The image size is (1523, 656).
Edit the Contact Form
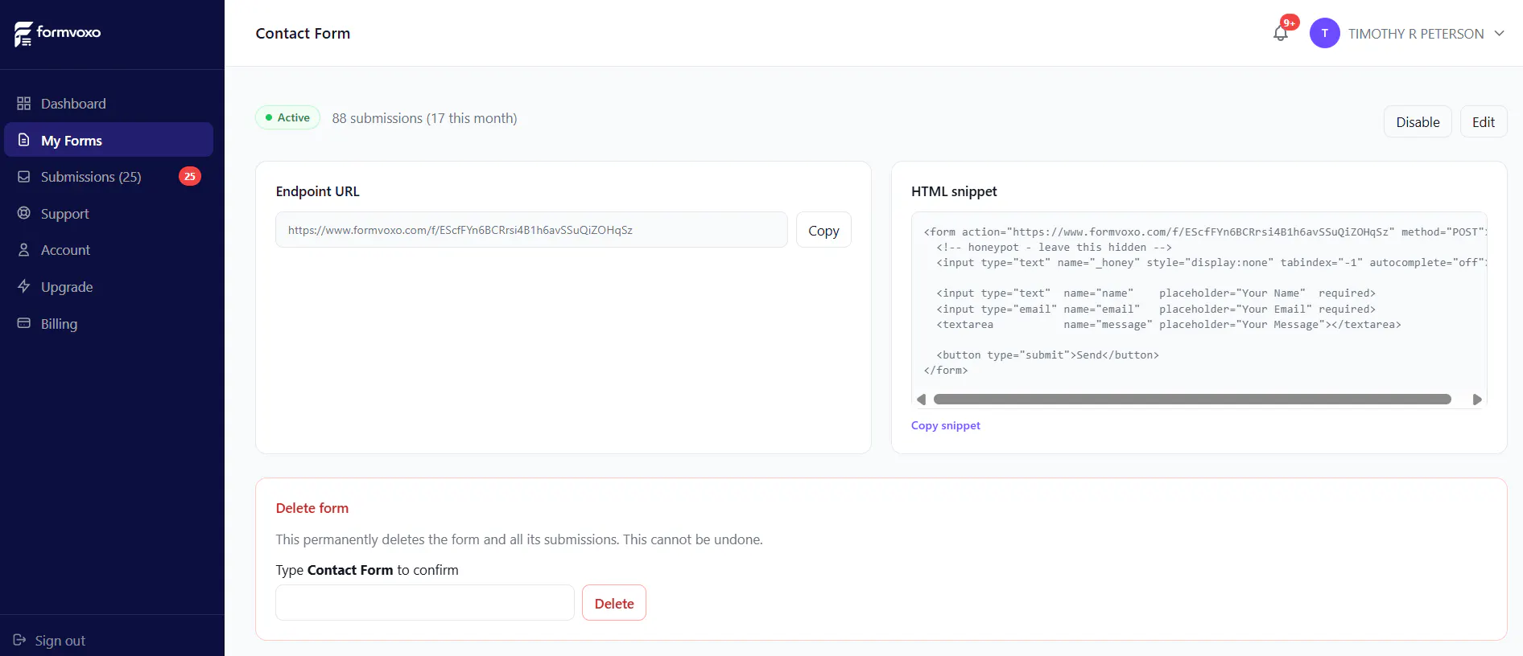point(1483,121)
